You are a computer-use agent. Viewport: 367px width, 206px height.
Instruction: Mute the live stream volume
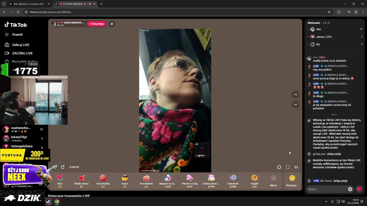(296, 167)
